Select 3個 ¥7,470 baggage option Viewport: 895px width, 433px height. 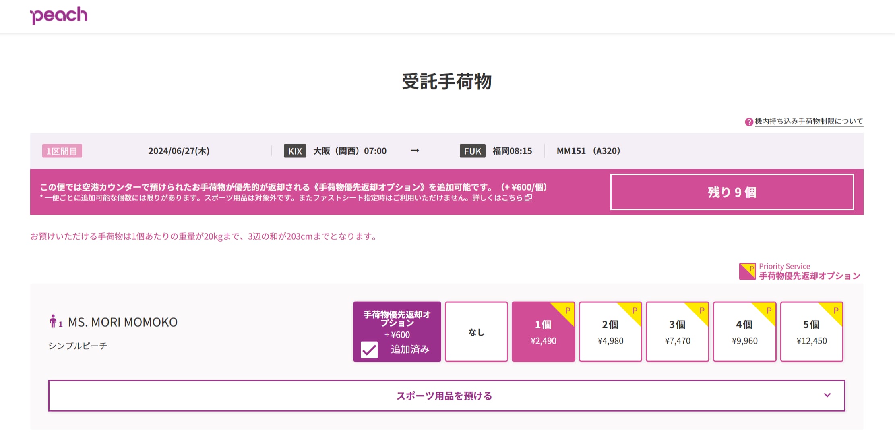[x=678, y=332]
